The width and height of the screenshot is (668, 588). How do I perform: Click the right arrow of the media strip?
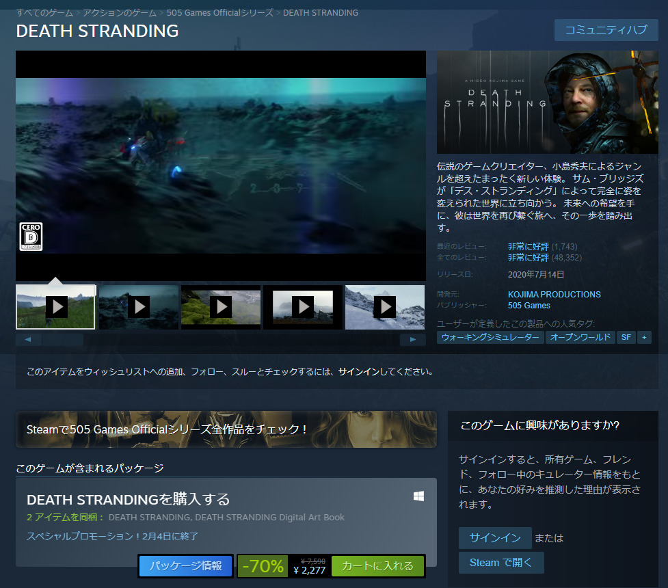(x=412, y=339)
